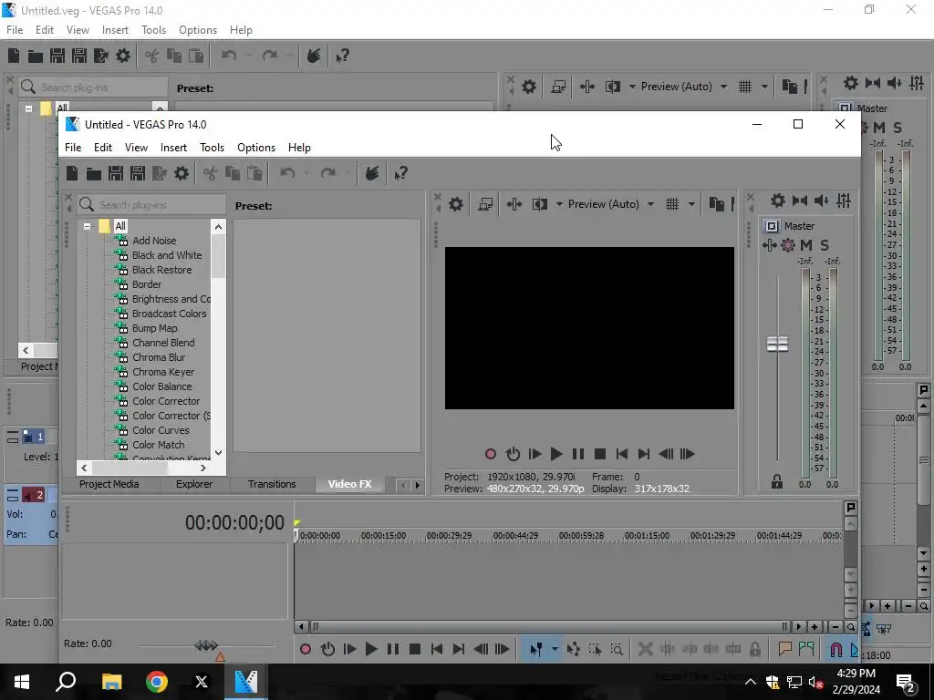Go to project start in timeline transport bar

[x=437, y=649]
